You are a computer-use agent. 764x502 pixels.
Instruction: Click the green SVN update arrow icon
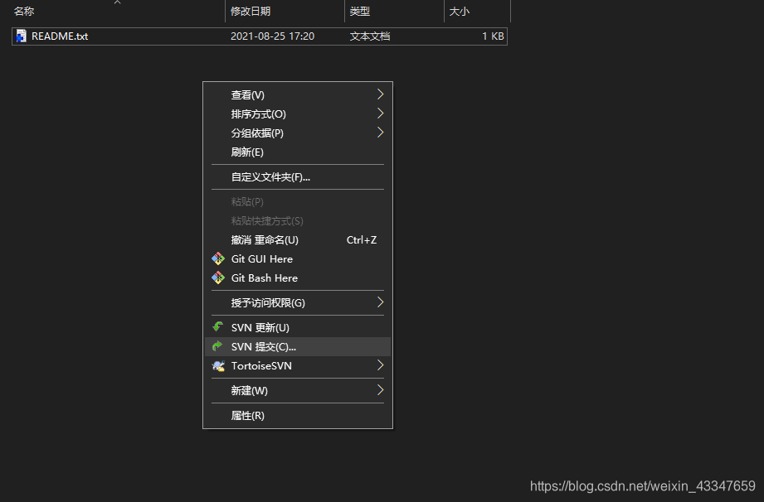click(x=218, y=327)
